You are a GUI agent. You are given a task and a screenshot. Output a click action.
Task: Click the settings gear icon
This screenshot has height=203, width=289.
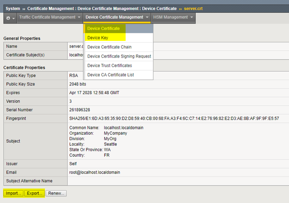click(8, 18)
